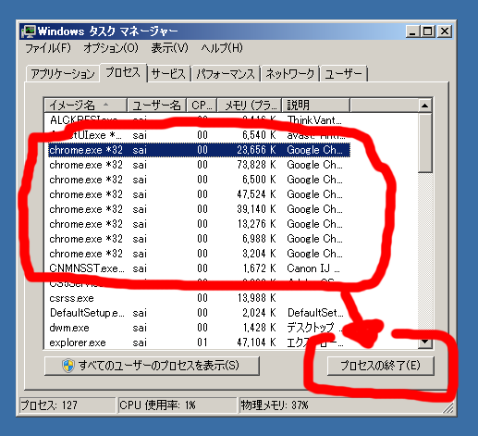Select the CNMNSST.exe process row
Viewport: 478px width, 436px height.
(199, 268)
